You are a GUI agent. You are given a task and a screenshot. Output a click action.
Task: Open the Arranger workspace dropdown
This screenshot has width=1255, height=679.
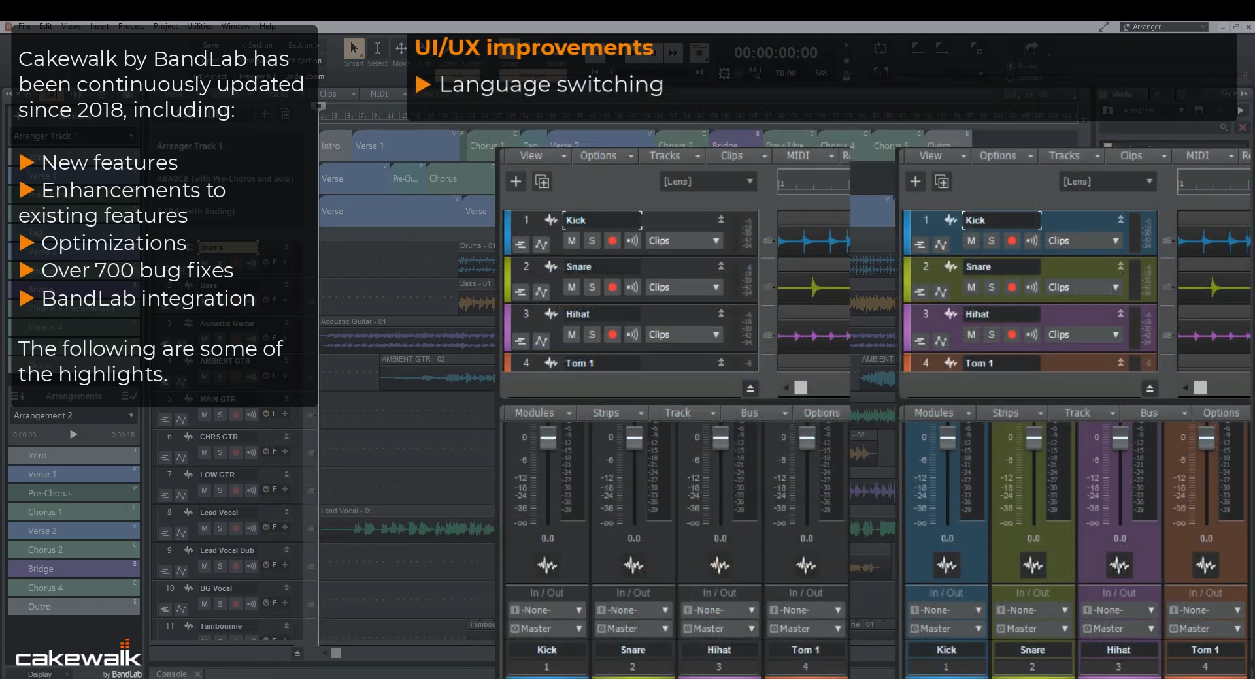1164,27
